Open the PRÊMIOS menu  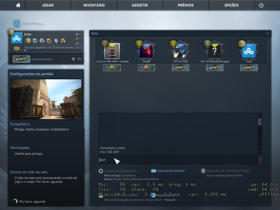click(x=186, y=5)
